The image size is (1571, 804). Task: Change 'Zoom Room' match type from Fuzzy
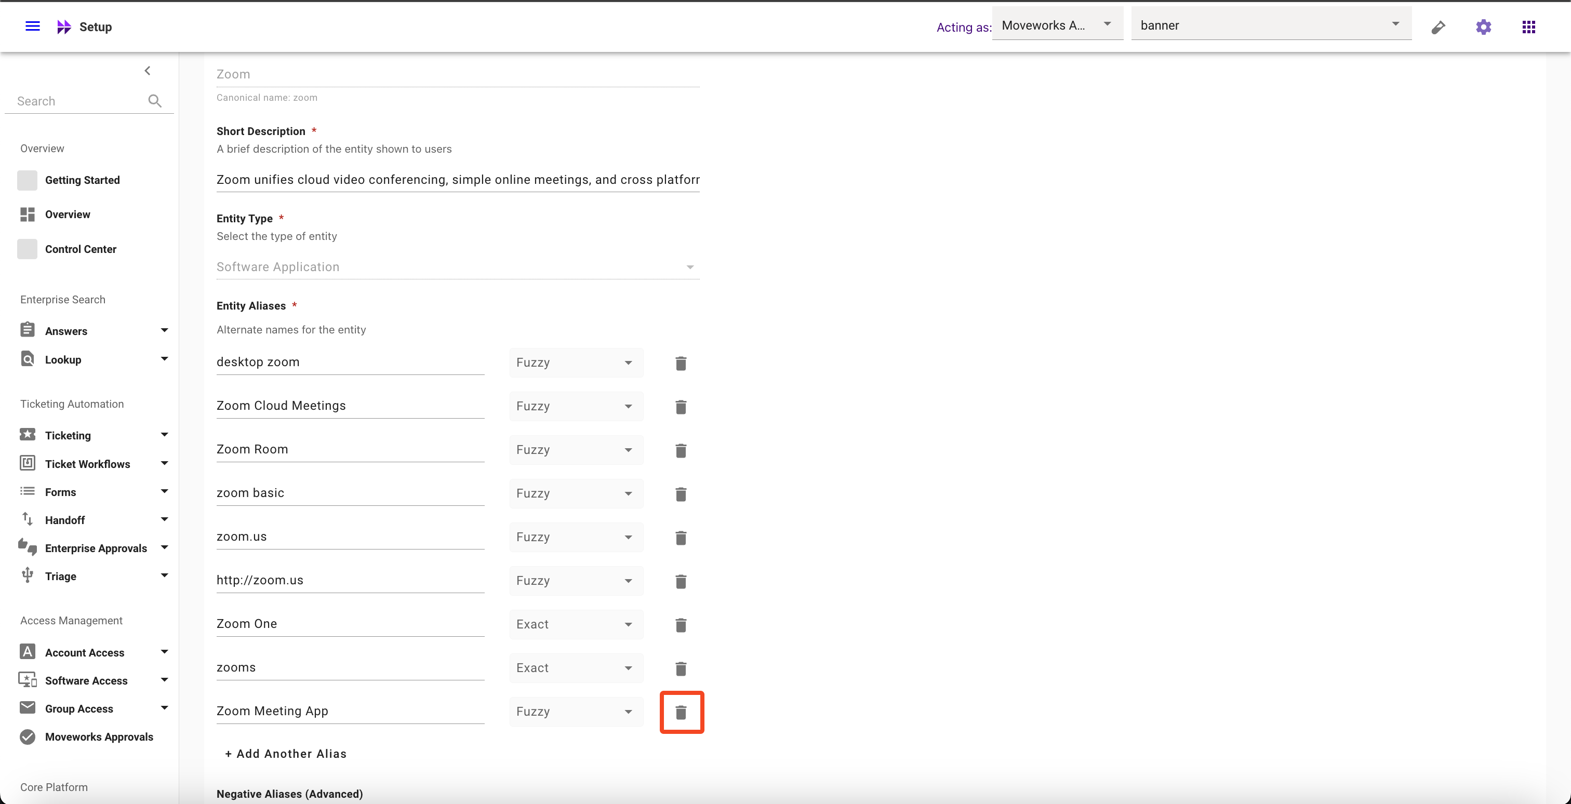tap(575, 450)
